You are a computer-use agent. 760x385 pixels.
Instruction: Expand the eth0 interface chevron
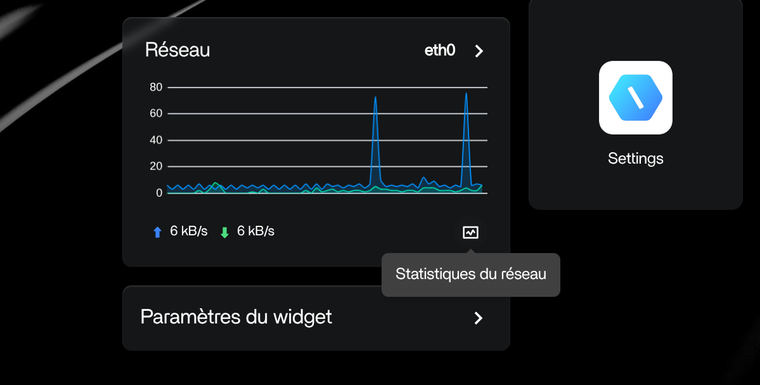(x=479, y=51)
